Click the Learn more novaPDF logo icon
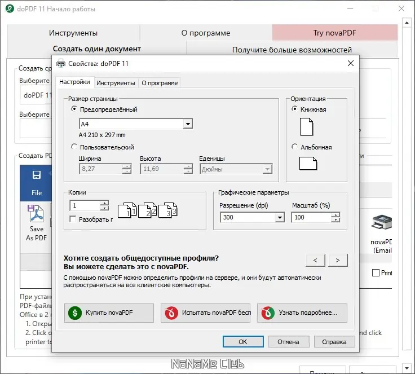The image size is (415, 374). 268,313
